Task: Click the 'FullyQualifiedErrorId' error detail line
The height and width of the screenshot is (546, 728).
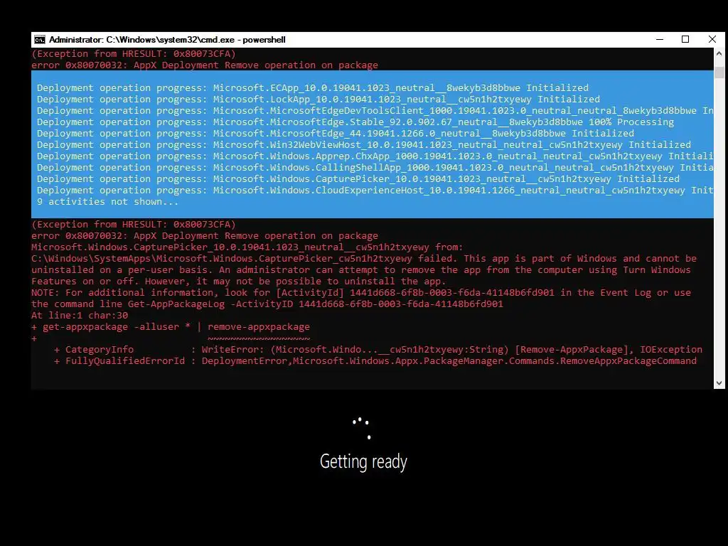Action: click(375, 360)
